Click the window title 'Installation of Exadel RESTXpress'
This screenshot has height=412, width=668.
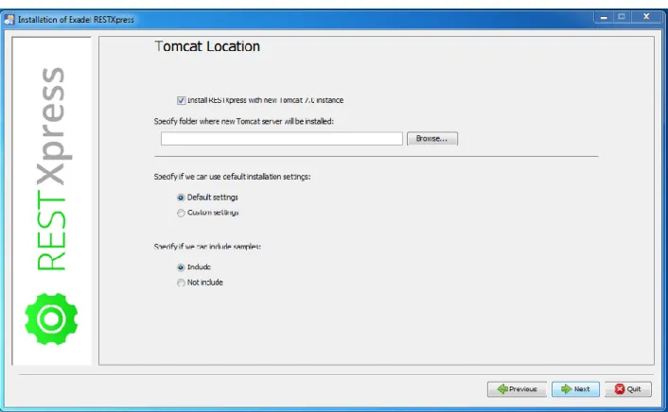coord(76,20)
